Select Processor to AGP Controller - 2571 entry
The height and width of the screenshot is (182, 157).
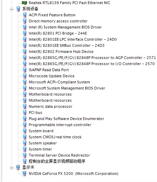pyautogui.click(x=92, y=58)
